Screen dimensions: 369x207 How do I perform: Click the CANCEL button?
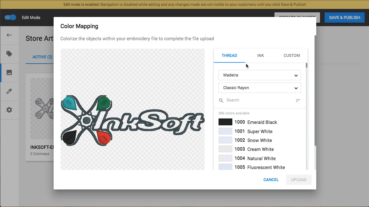coord(271,180)
